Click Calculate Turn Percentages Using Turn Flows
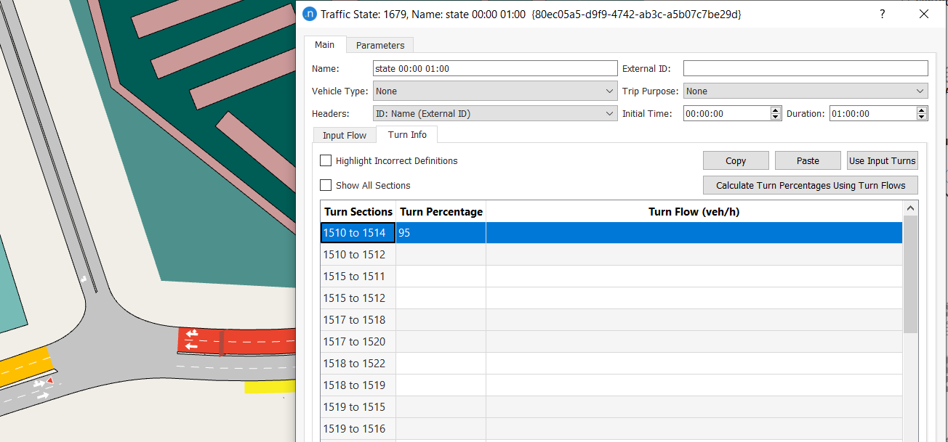Screen dimensions: 948x442 [810, 185]
